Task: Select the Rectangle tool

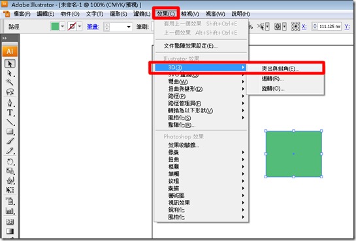Action: pos(10,131)
